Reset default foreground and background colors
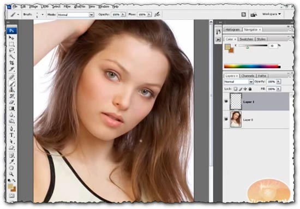This screenshot has height=209, width=300. [x=9, y=180]
